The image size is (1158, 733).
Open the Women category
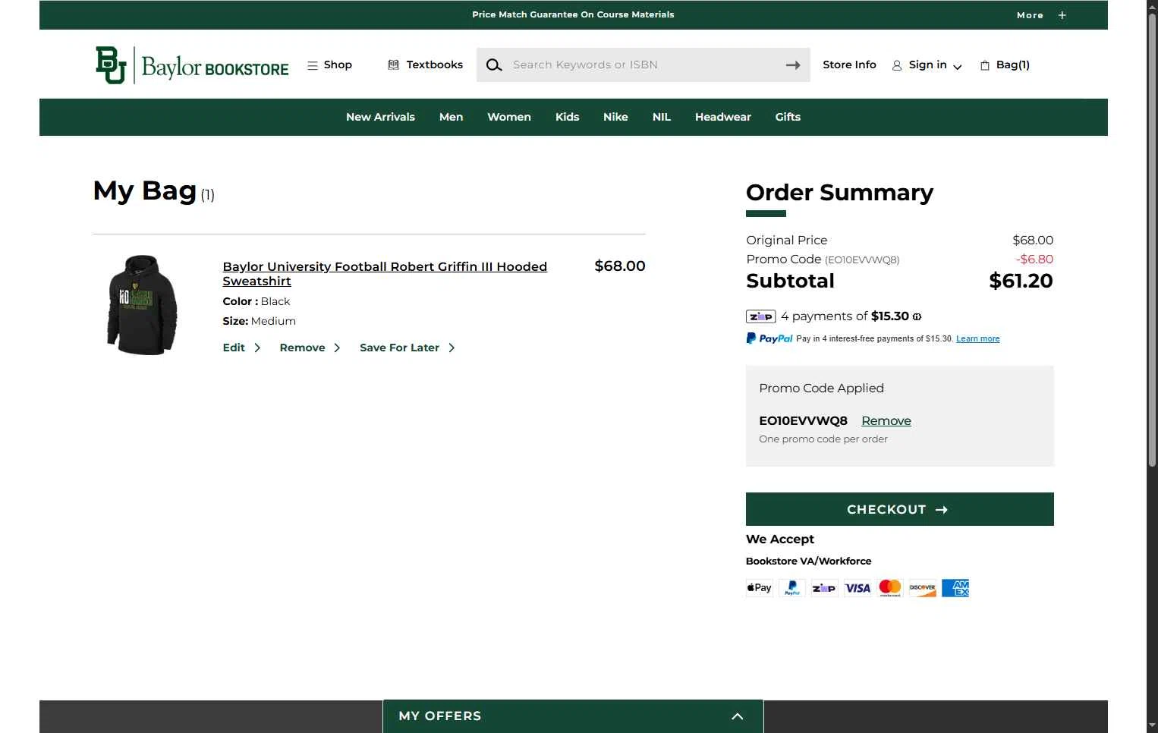coord(509,117)
